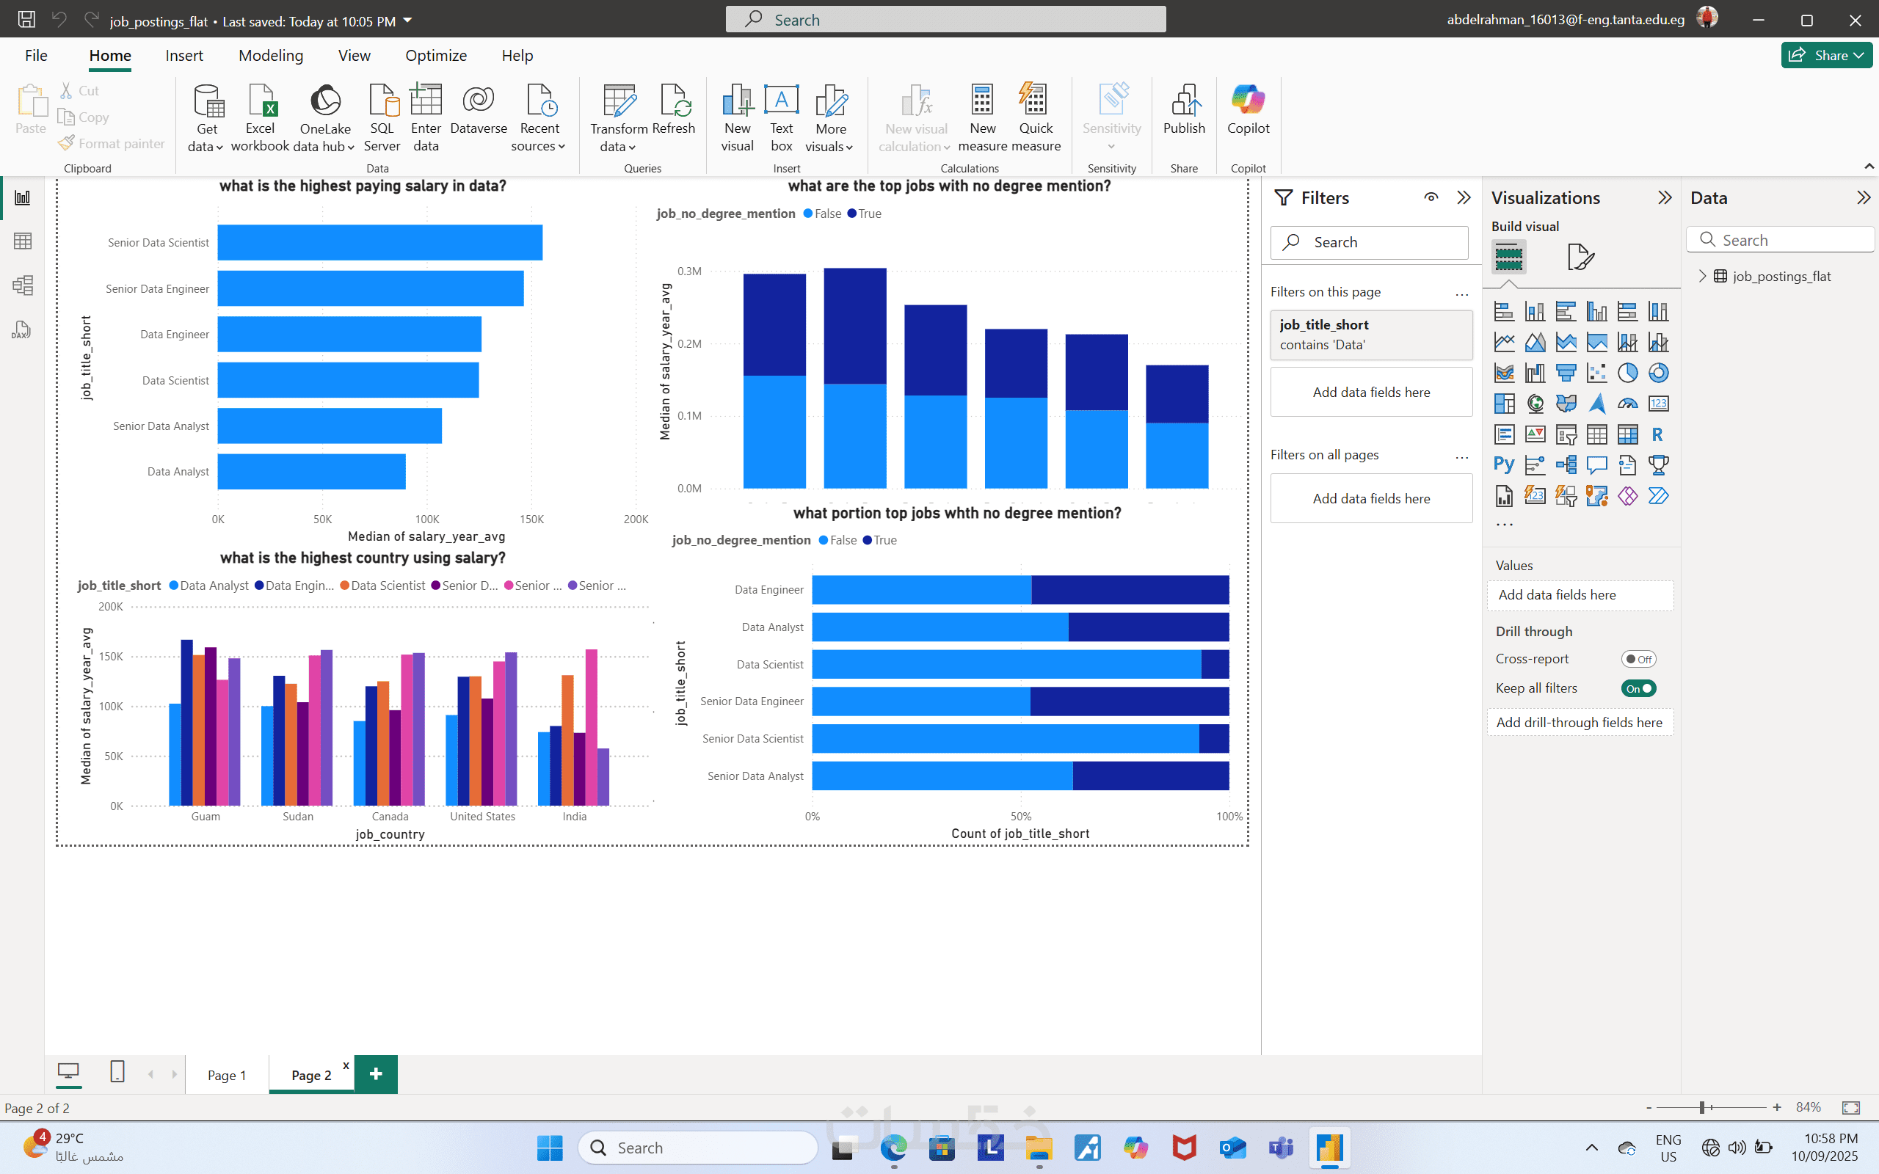This screenshot has height=1174, width=1879.
Task: Open the Table view sidebar icon
Action: point(23,241)
